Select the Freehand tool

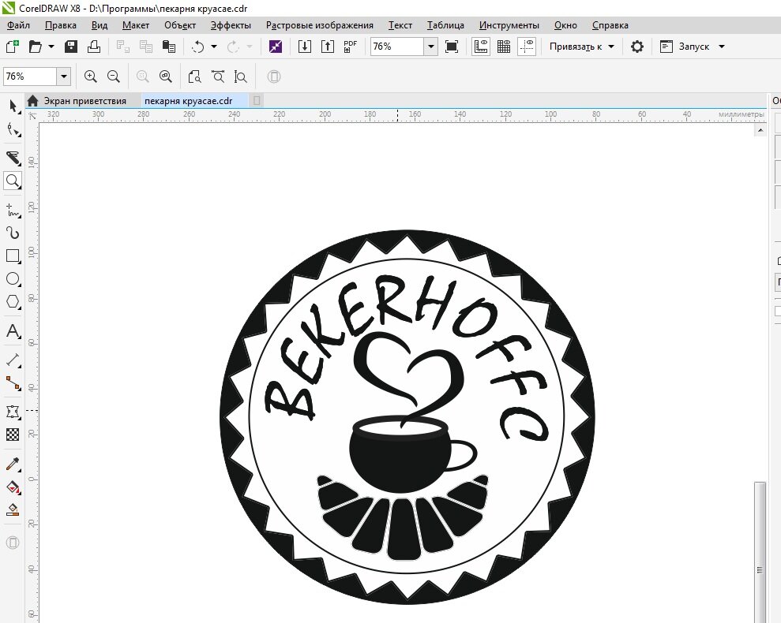(x=13, y=210)
